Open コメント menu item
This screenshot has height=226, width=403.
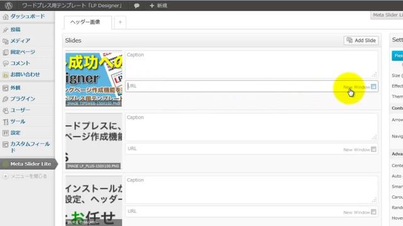(20, 63)
